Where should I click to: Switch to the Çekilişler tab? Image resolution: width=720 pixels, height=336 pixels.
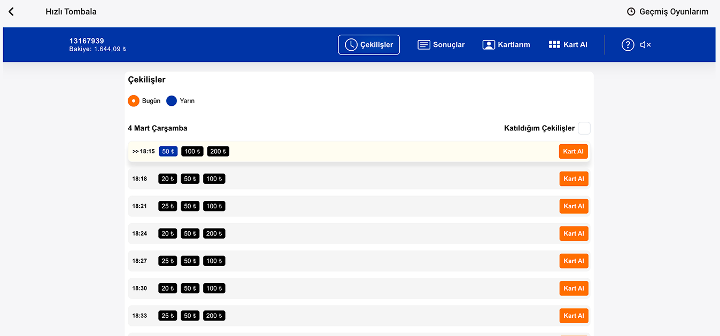(x=369, y=45)
